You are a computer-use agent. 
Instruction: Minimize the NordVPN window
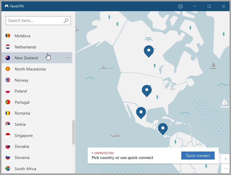click(x=195, y=6)
